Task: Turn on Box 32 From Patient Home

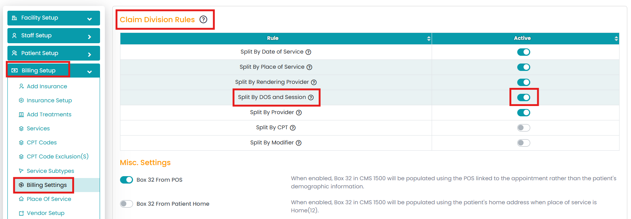Action: coord(126,204)
